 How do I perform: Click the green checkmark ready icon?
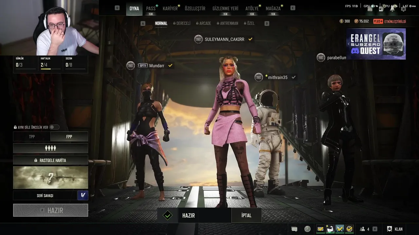(168, 215)
